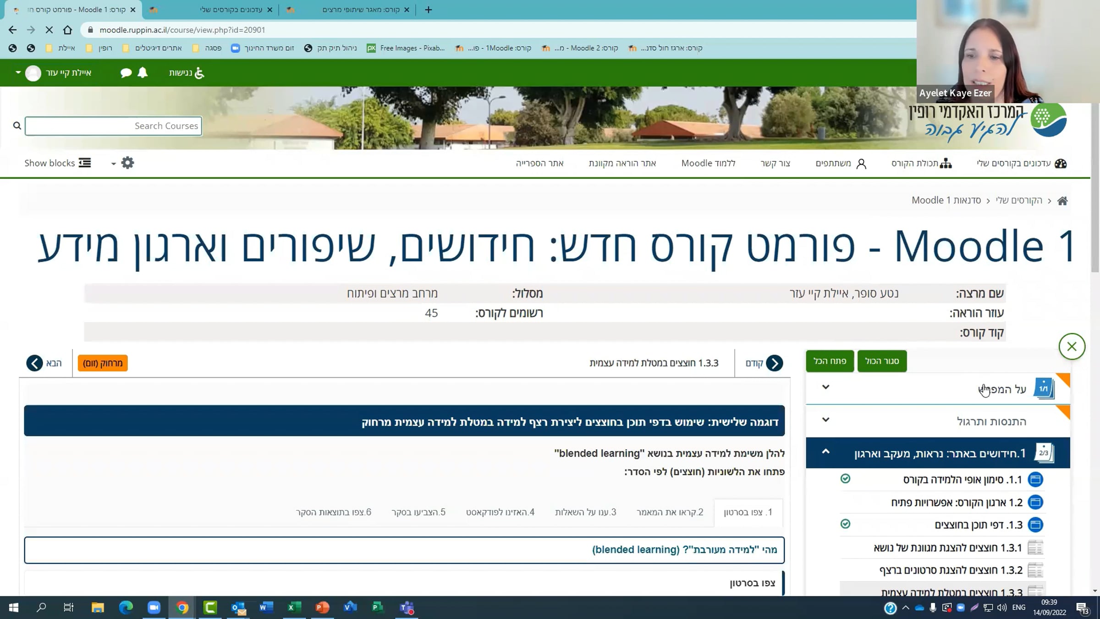1100x619 pixels.
Task: Collapse the 1.חידושים באתר section chevron
Action: [x=825, y=452]
